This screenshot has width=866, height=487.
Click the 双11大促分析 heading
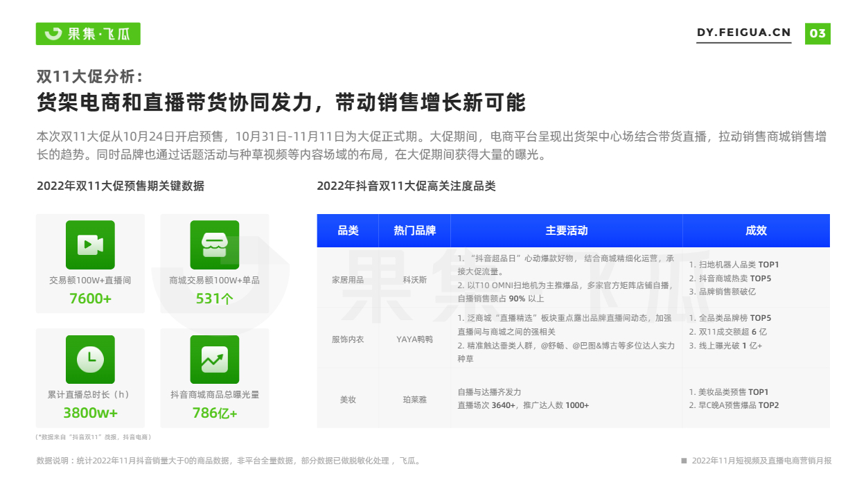coord(91,76)
